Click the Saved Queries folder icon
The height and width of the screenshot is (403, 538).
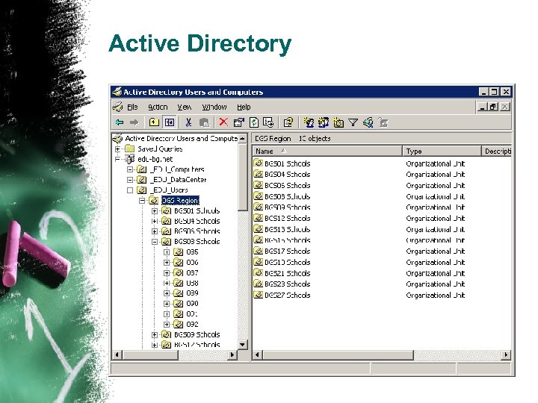point(130,149)
